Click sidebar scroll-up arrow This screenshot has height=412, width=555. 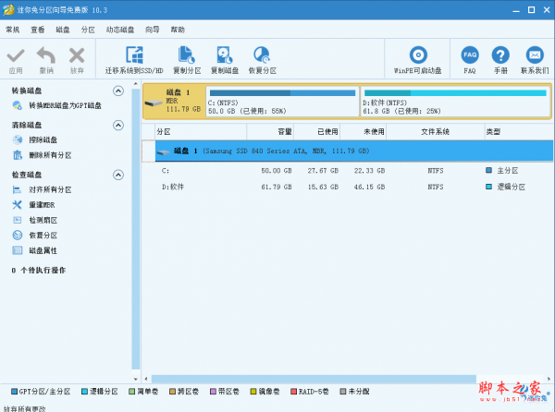coord(136,84)
